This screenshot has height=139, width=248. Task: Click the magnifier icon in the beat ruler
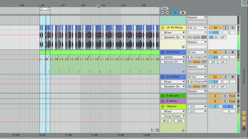98,6
